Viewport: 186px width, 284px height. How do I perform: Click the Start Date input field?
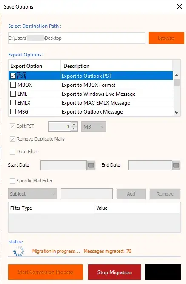(x=63, y=165)
